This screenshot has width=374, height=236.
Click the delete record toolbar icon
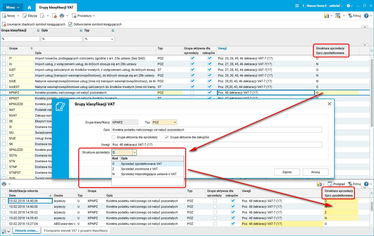55,16
